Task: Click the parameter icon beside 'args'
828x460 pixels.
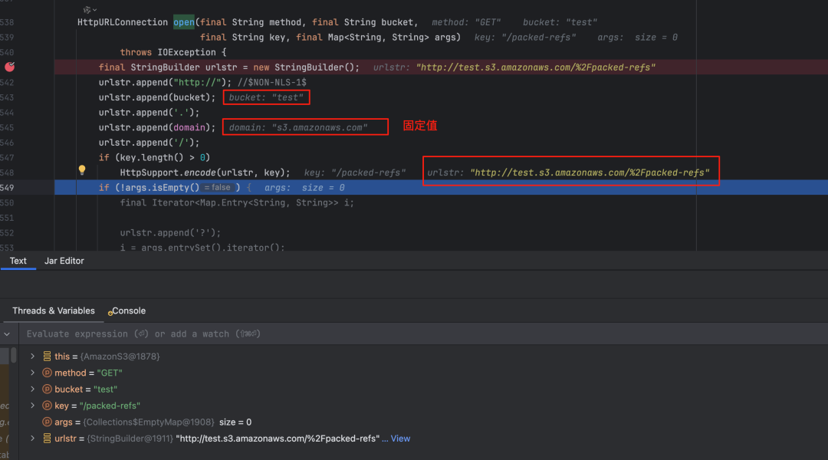Action: (x=47, y=422)
